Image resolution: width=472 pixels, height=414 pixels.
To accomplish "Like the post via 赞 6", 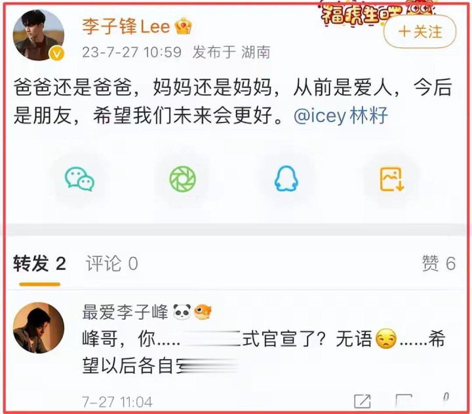I will [x=439, y=263].
